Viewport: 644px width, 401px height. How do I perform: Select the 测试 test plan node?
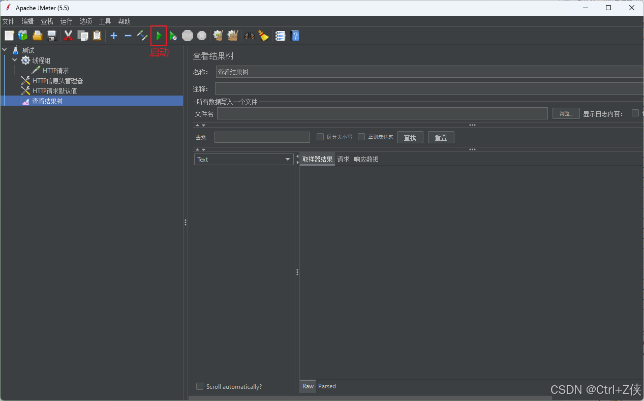click(28, 50)
